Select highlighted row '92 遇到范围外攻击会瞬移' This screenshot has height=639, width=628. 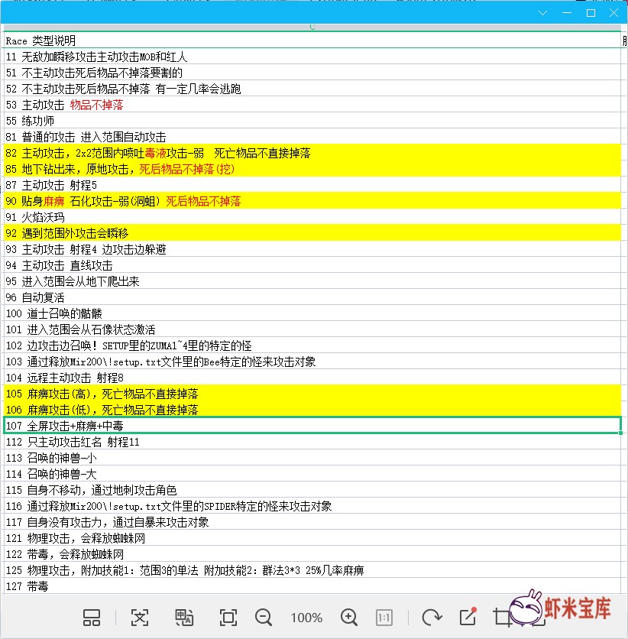[312, 232]
